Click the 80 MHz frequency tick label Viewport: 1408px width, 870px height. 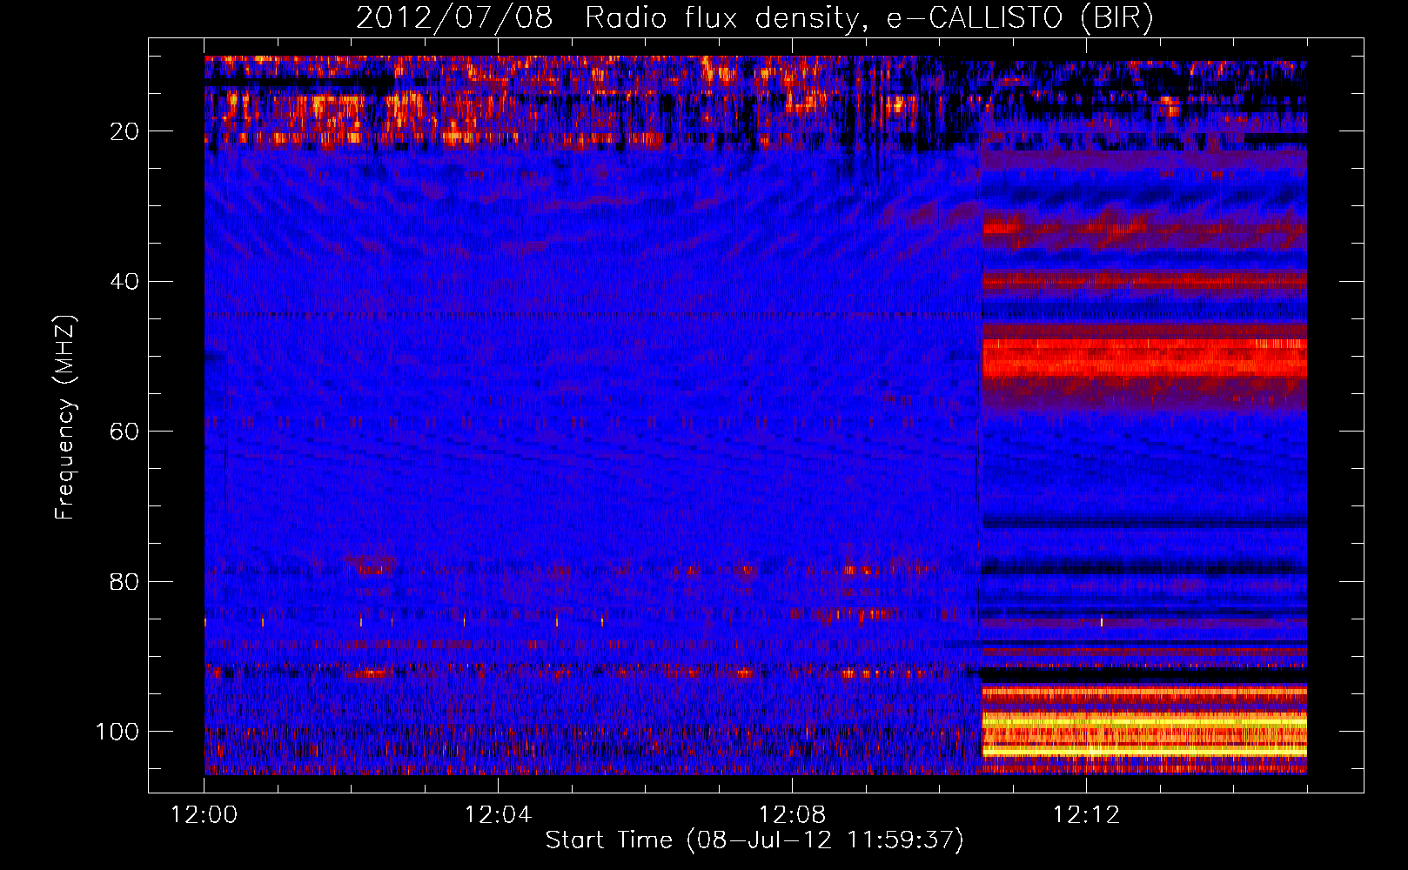pyautogui.click(x=124, y=581)
